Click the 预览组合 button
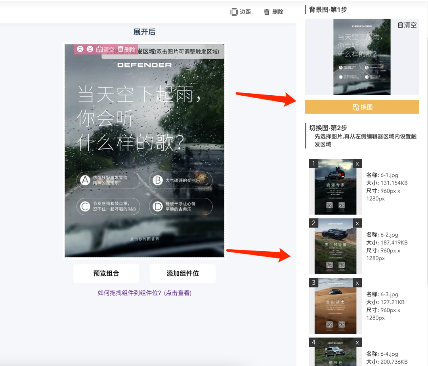This screenshot has width=428, height=366. point(106,274)
